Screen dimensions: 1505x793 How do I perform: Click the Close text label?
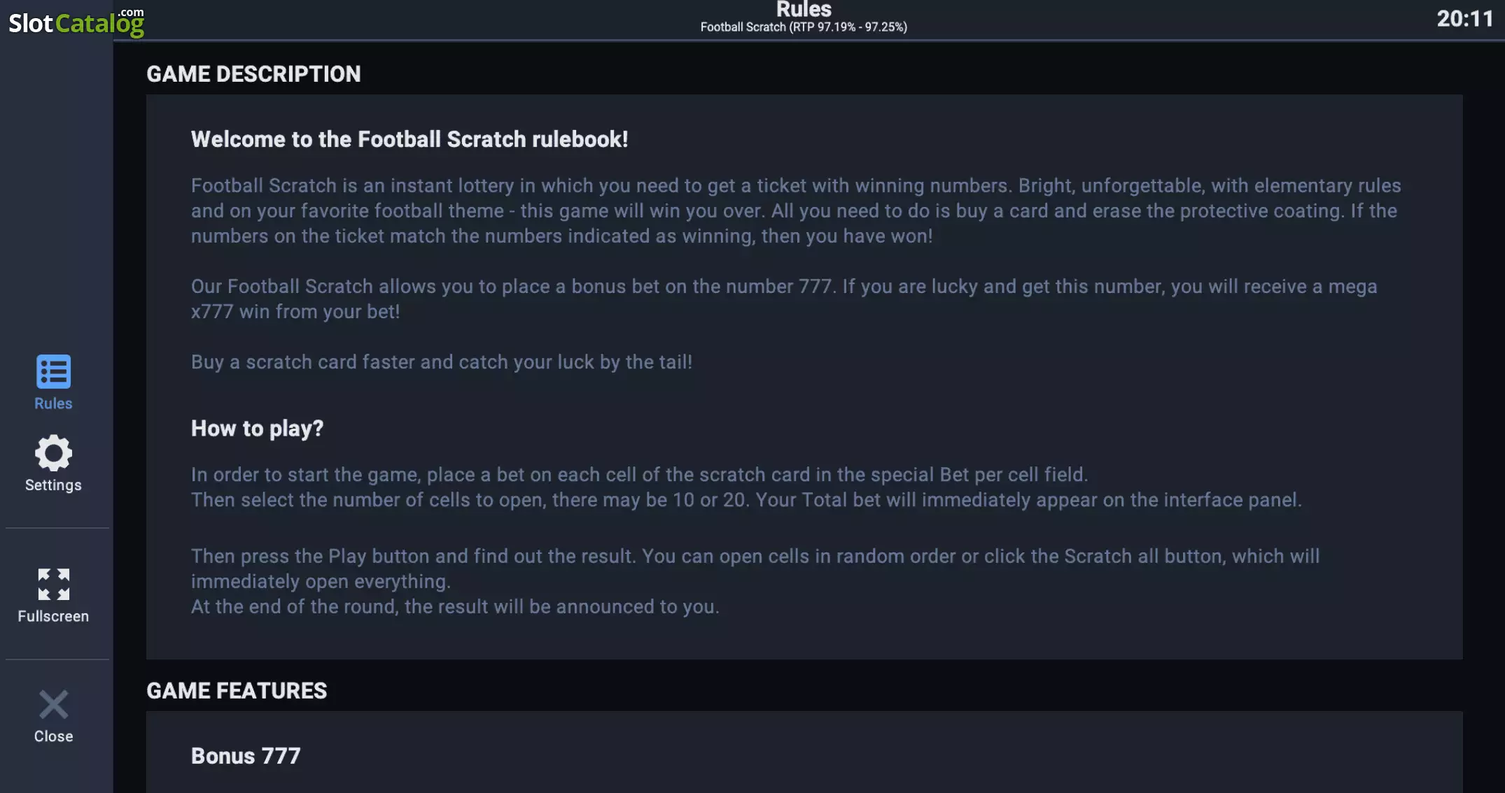click(x=53, y=736)
